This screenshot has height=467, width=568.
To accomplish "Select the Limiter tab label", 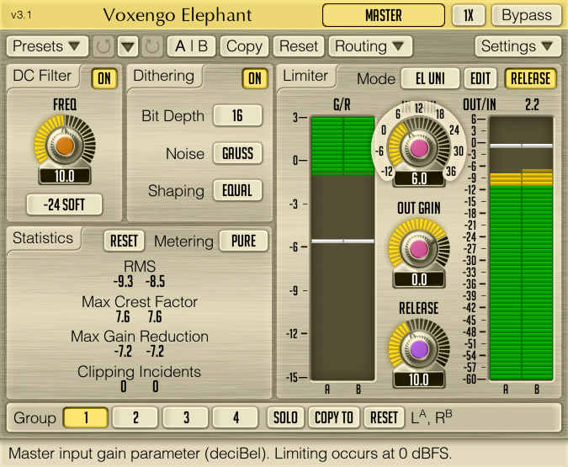I will [305, 76].
